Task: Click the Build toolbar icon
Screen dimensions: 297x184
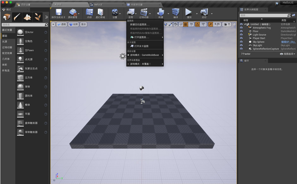Action: (161, 12)
